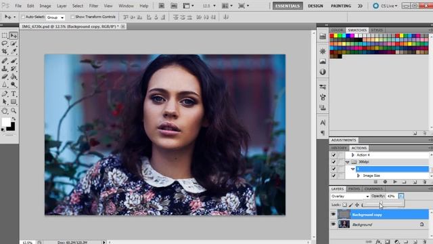Image resolution: width=433 pixels, height=244 pixels.
Task: Select the Path Selection tool
Action: (5, 102)
